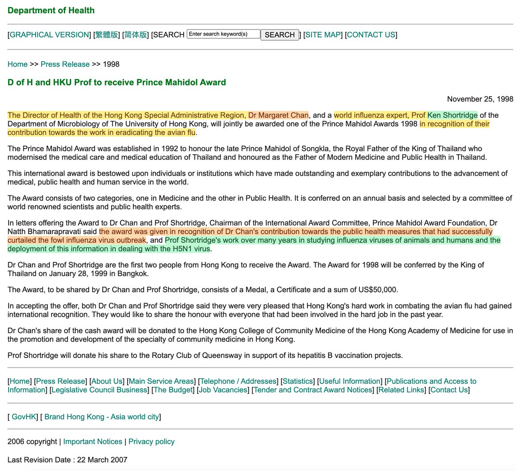Open the Statistics footer link

click(x=298, y=381)
